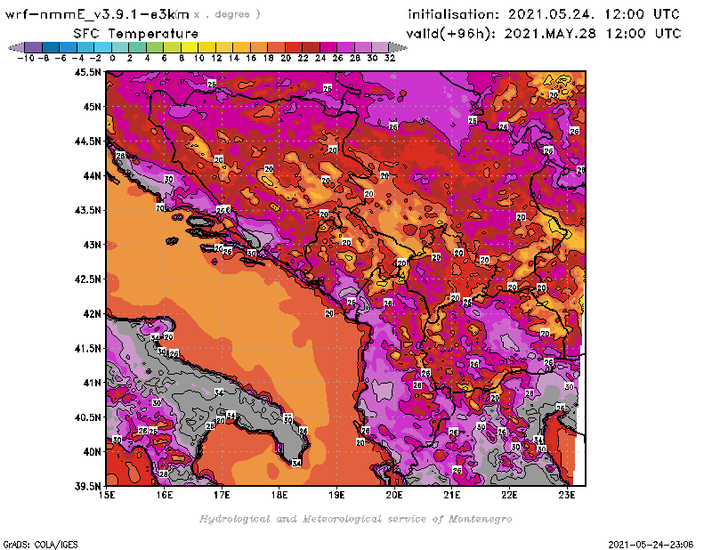This screenshot has height=550, width=712.
Task: Click the '2021-05-24-23:06' timestamp
Action: (x=651, y=545)
